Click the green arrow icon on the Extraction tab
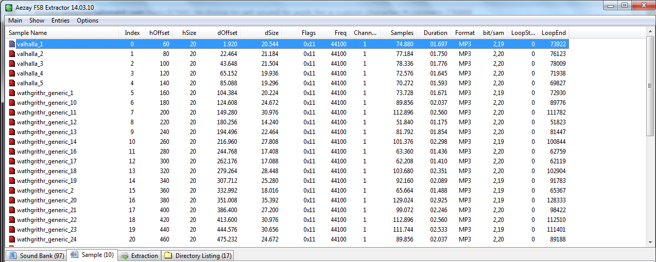Viewport: 656px width, 262px height. point(124,255)
